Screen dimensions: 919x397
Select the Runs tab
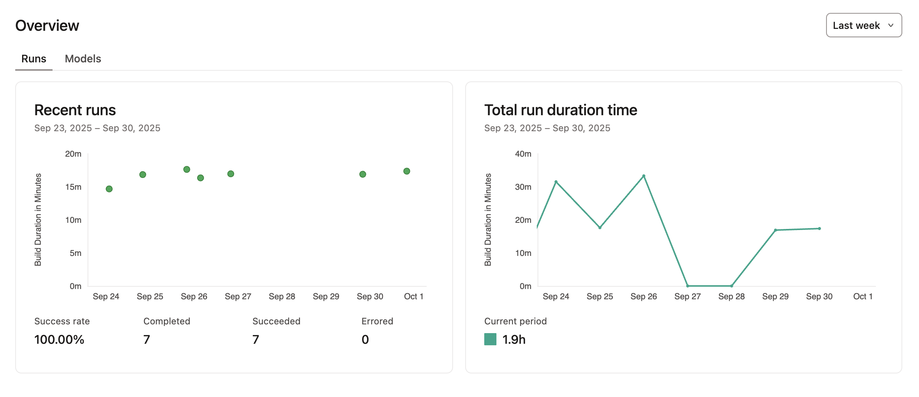(x=34, y=59)
